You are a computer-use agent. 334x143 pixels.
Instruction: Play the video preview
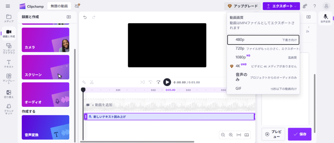[x=167, y=82]
